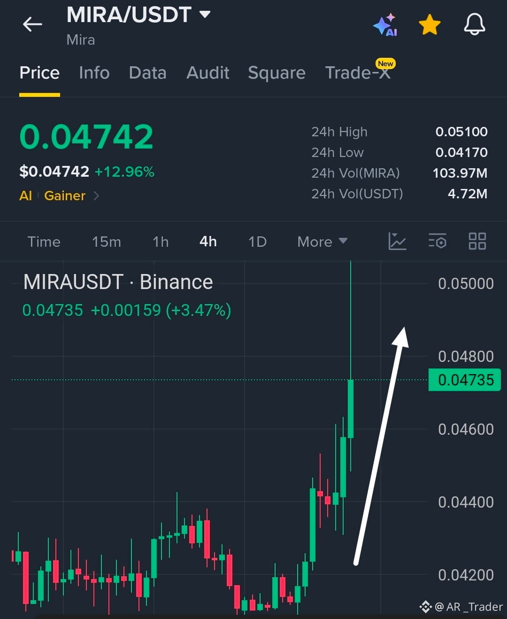Expand the More intervals dropdown
Image resolution: width=507 pixels, height=619 pixels.
pyautogui.click(x=323, y=242)
